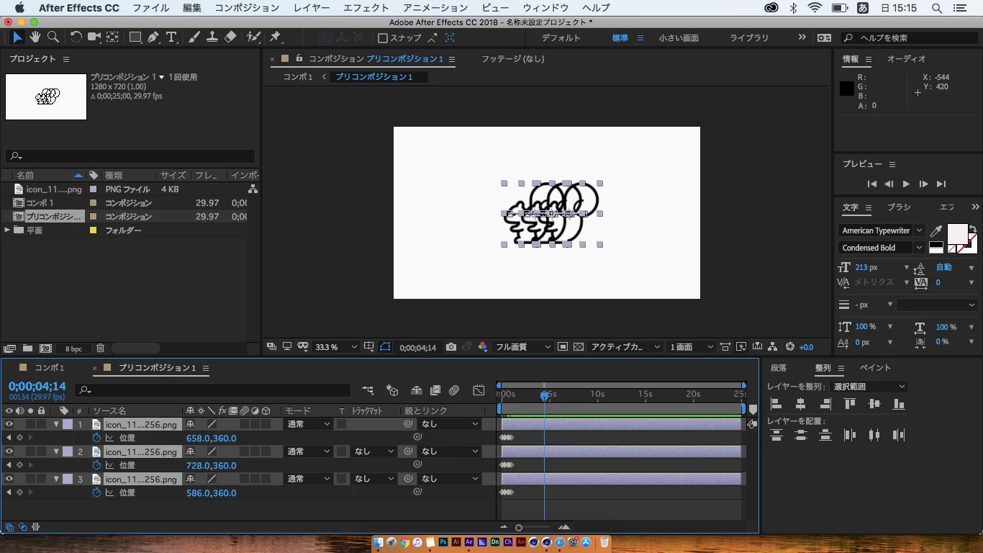Image resolution: width=983 pixels, height=553 pixels.
Task: Click the frame blending icon in the timeline
Action: [435, 390]
